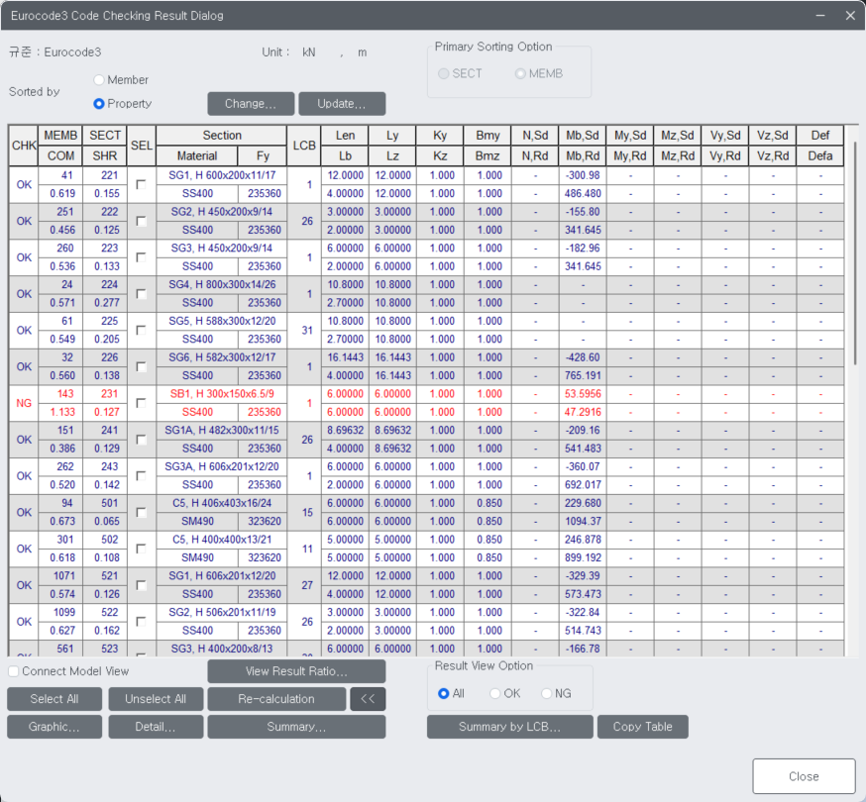This screenshot has width=866, height=802.
Task: Open the Graphic... results view
Action: pos(54,726)
